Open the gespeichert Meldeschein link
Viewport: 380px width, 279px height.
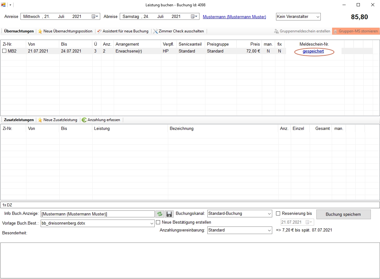click(313, 51)
